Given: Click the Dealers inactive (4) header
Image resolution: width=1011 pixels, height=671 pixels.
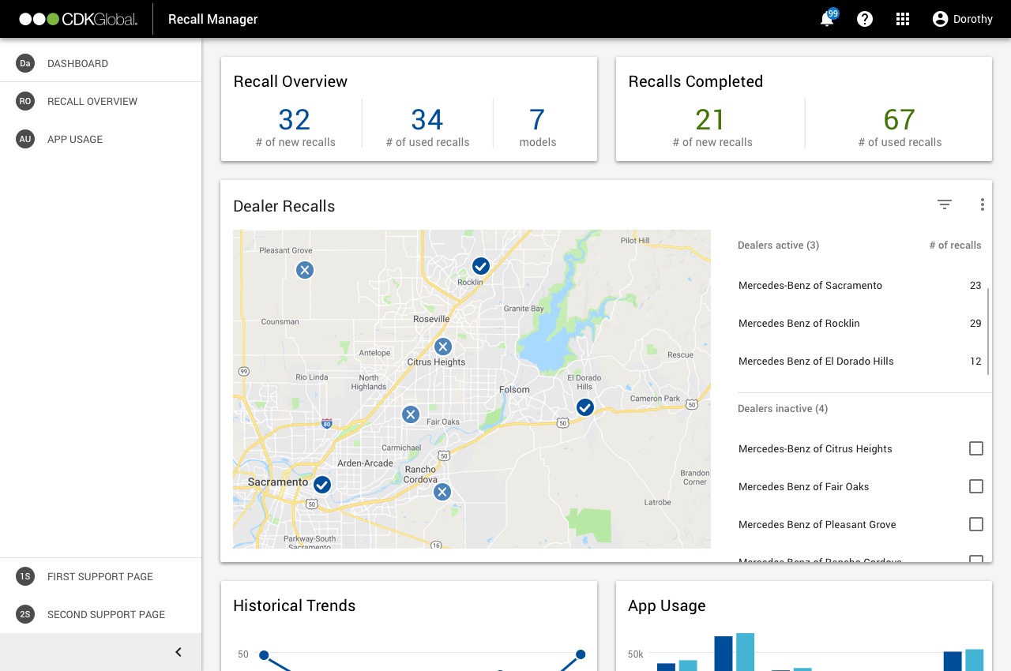Looking at the screenshot, I should [783, 409].
